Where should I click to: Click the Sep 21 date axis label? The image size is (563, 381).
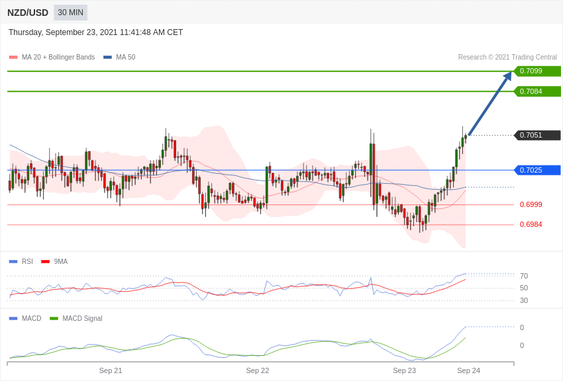coord(111,370)
